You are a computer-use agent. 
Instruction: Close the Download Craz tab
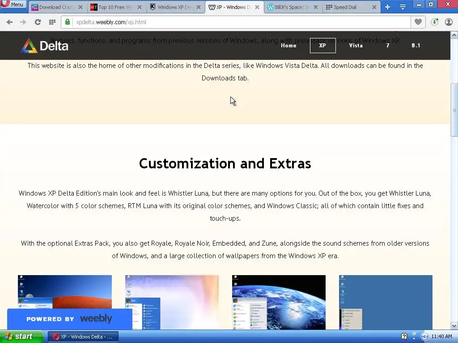tap(81, 7)
